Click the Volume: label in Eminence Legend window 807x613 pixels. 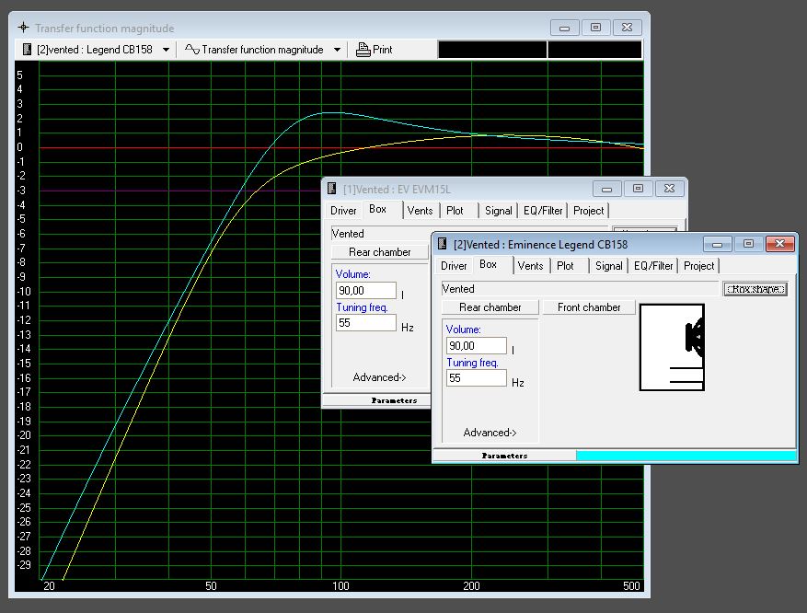[463, 329]
